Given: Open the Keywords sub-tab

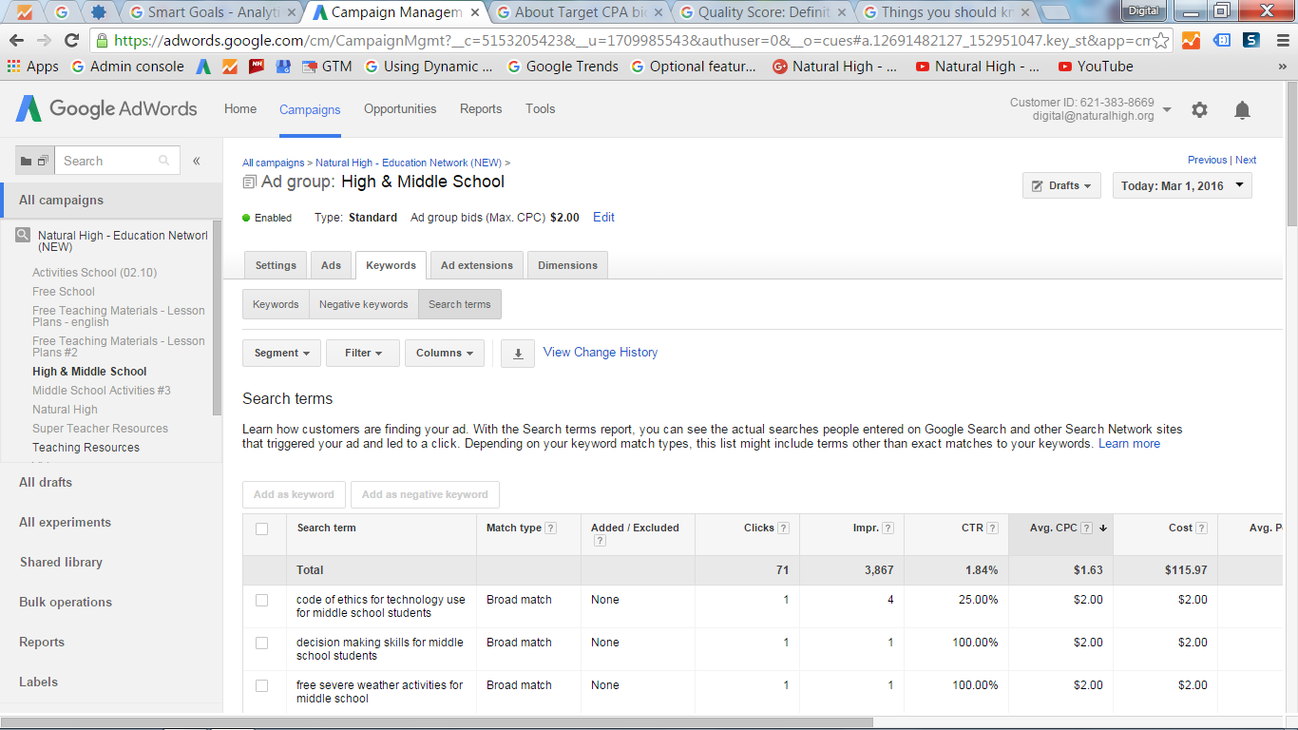Looking at the screenshot, I should (276, 304).
